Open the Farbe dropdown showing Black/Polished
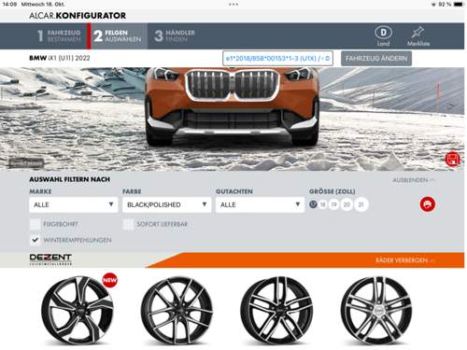Screen dimensions: 467x350 tap(166, 204)
